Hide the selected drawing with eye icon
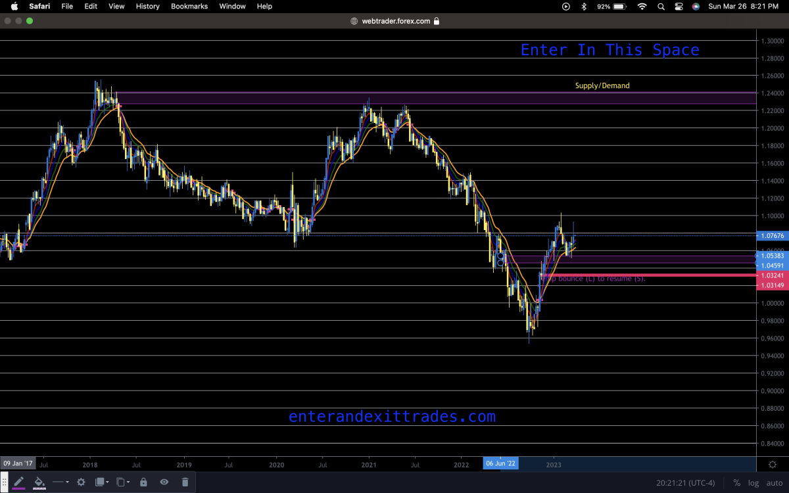Screen dimensions: 789x493 164,482
